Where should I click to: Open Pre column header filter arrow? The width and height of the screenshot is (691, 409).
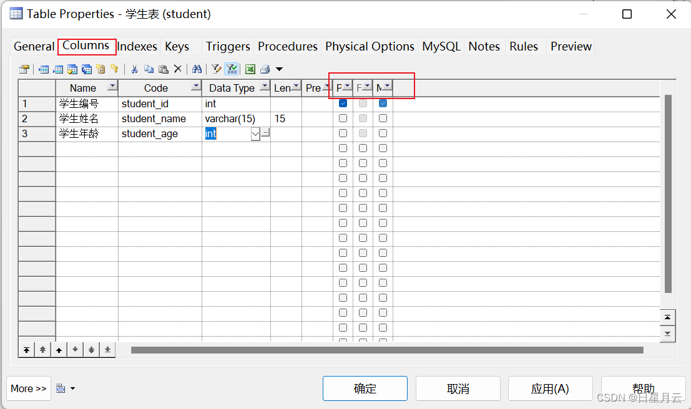(326, 86)
